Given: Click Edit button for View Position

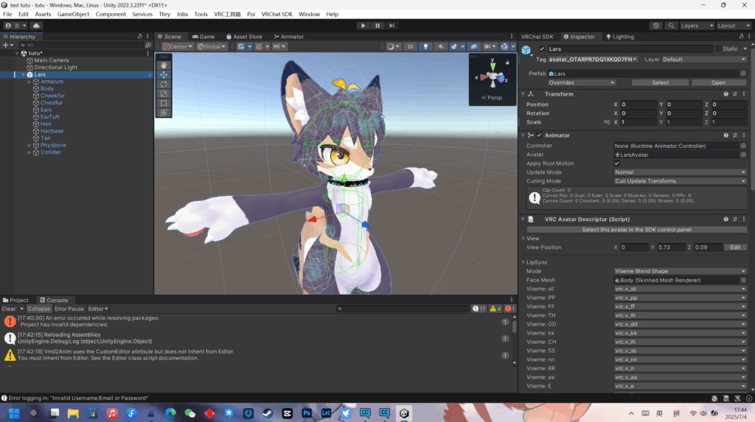Looking at the screenshot, I should click(735, 247).
